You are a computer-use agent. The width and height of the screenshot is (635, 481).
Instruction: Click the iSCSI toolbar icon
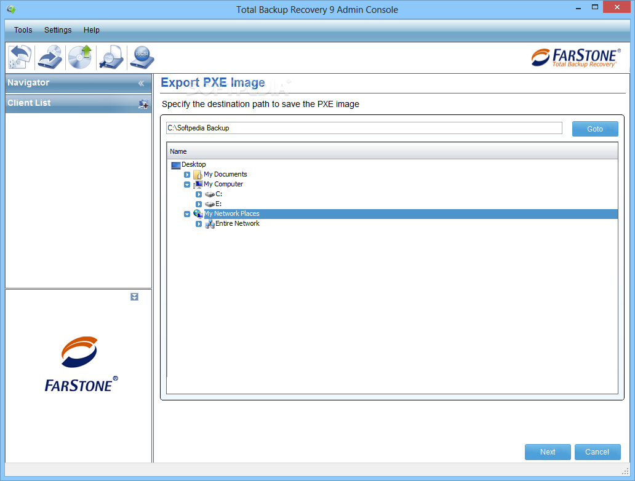(142, 57)
